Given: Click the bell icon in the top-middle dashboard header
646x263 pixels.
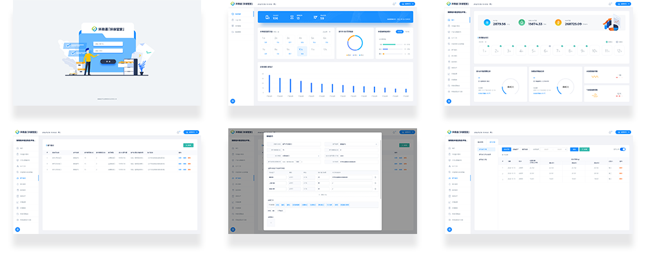Looking at the screenshot, I should click(393, 5).
